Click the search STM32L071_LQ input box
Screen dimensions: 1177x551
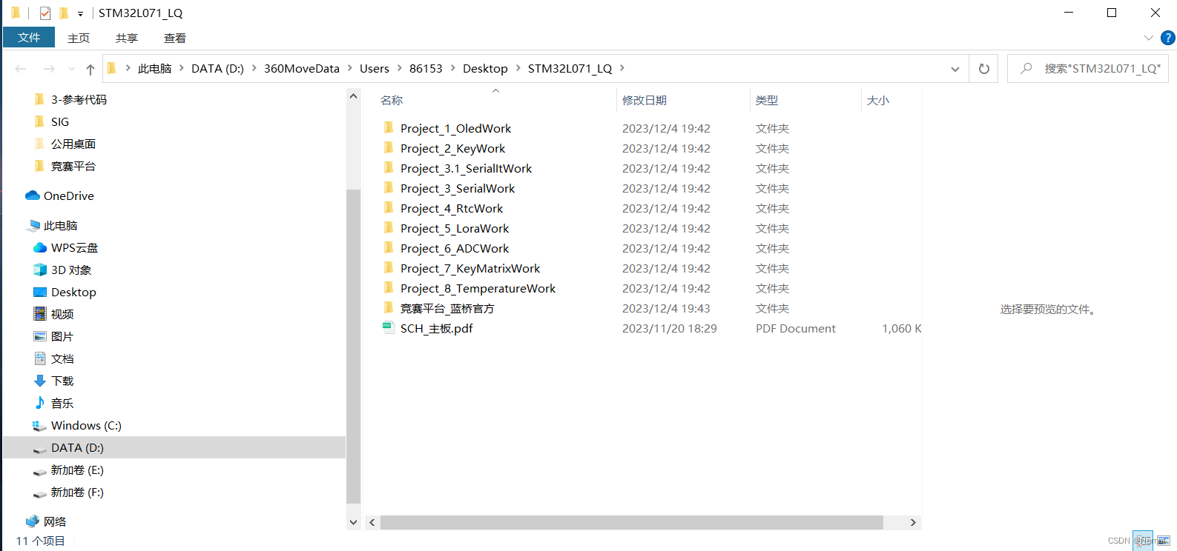[x=1088, y=69]
